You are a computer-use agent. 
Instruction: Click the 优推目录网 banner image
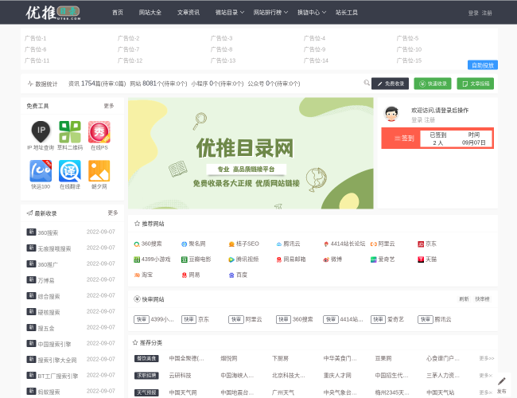point(251,153)
